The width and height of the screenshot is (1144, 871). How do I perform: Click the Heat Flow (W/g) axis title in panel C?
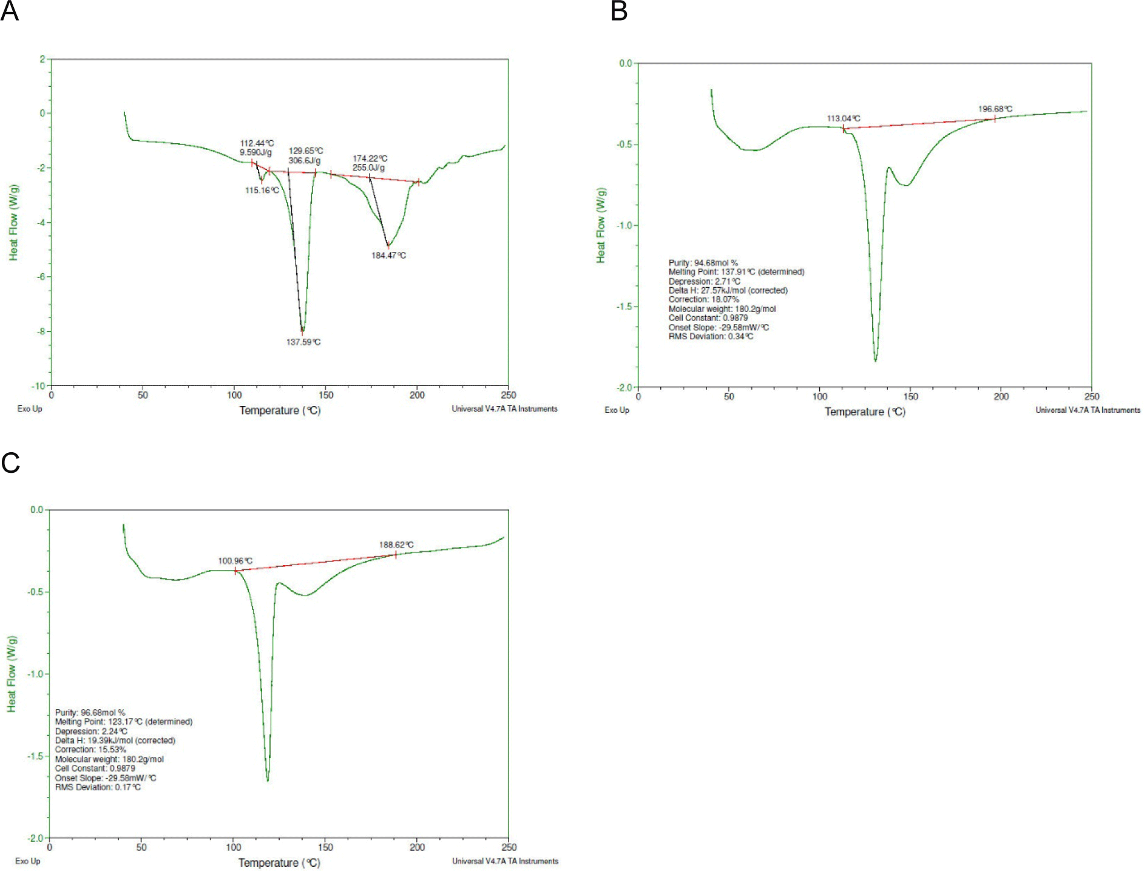coord(12,674)
